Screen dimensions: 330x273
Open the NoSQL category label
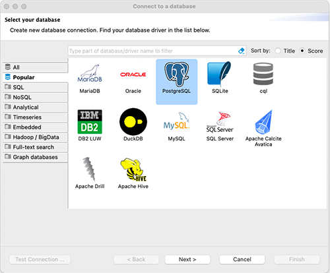pyautogui.click(x=22, y=97)
